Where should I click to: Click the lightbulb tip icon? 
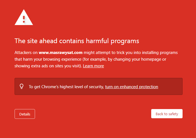(x=22, y=86)
